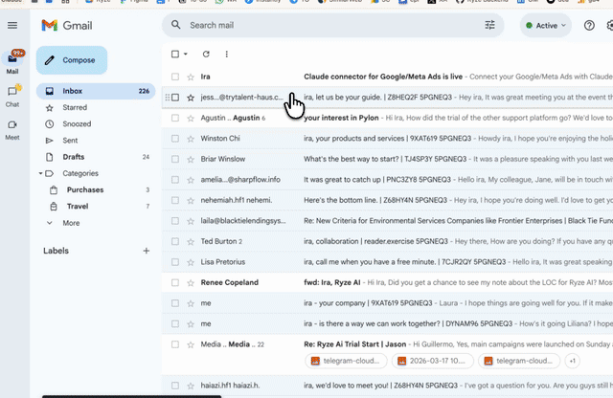The image size is (613, 398).
Task: Open Winston Chi's products and services email
Action: [x=387, y=139]
